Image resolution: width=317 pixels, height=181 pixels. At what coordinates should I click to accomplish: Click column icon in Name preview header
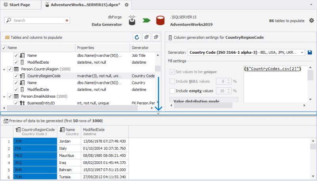62,130
